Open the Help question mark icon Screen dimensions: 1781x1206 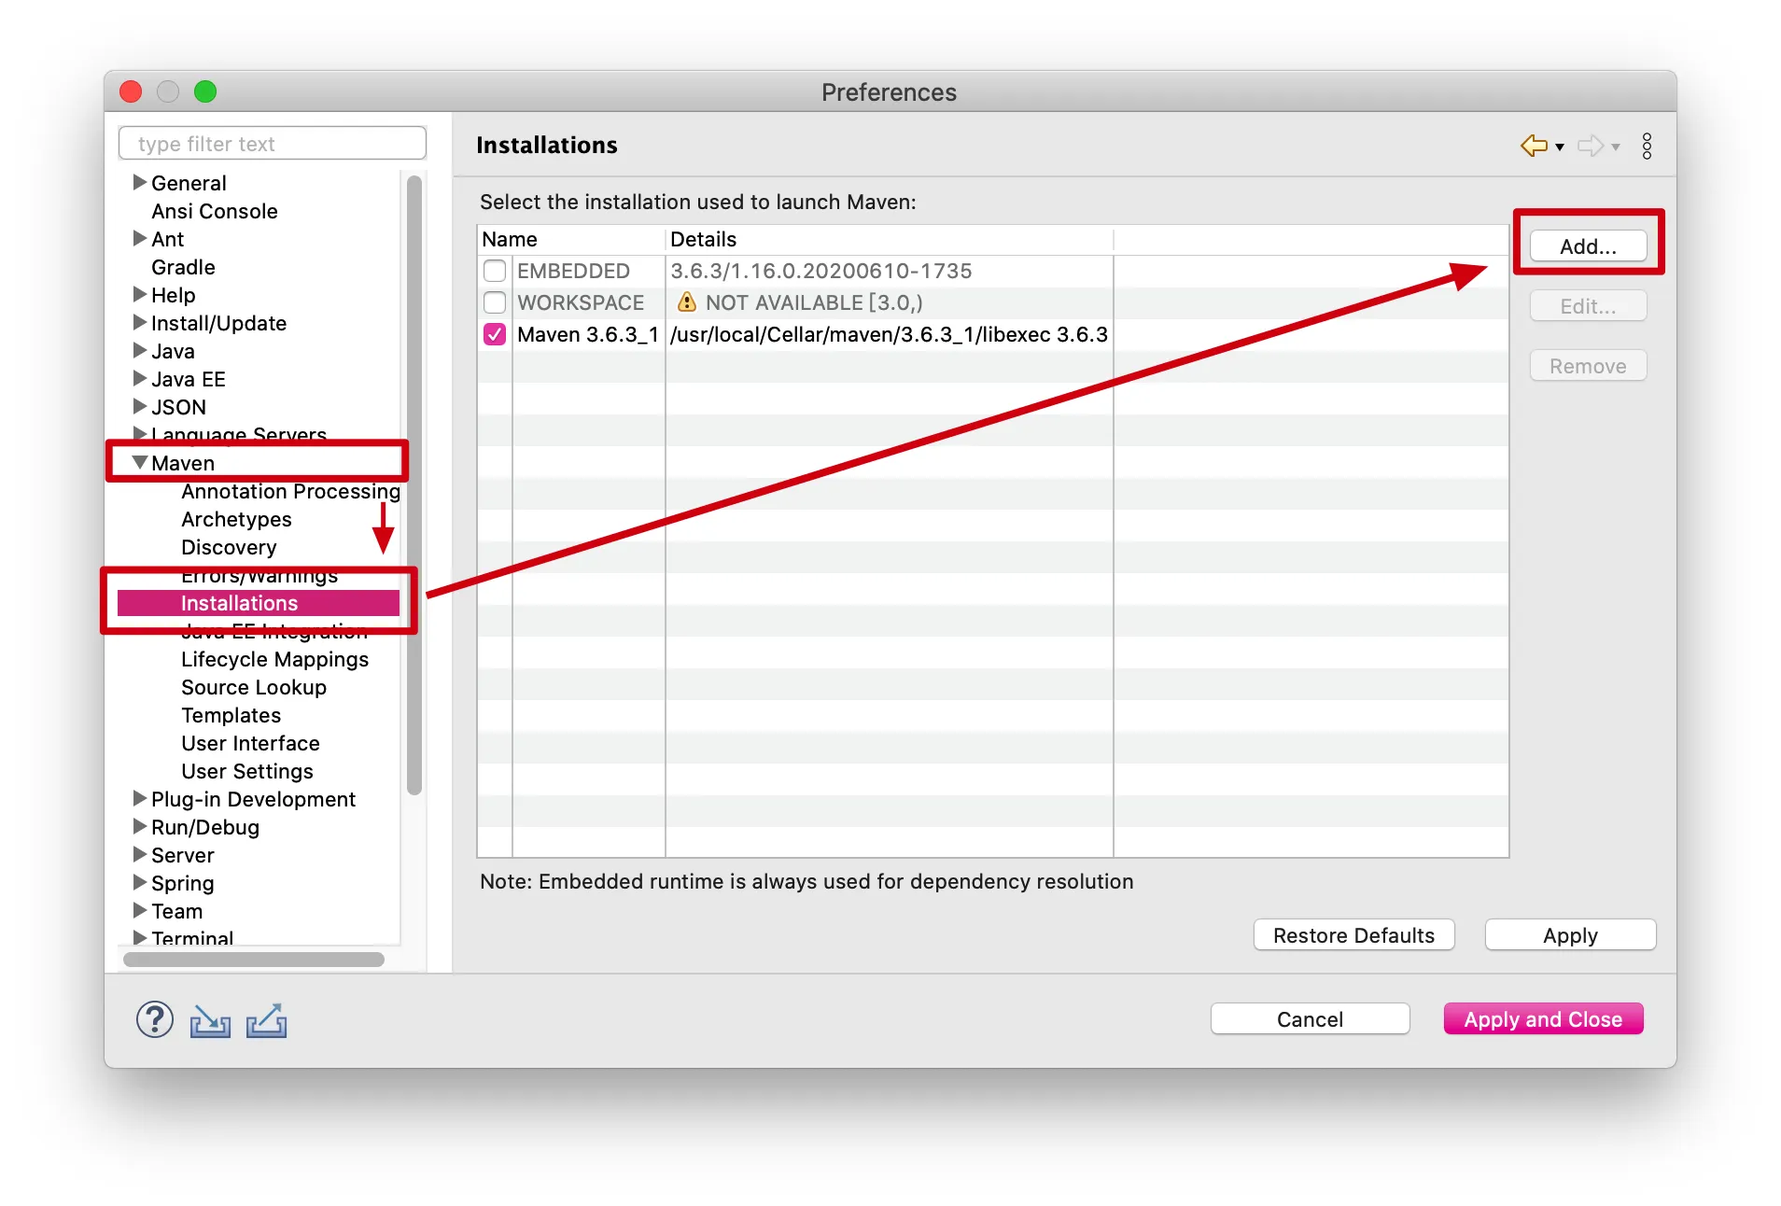[155, 1019]
